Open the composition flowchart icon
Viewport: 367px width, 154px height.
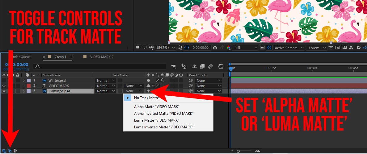351,48
